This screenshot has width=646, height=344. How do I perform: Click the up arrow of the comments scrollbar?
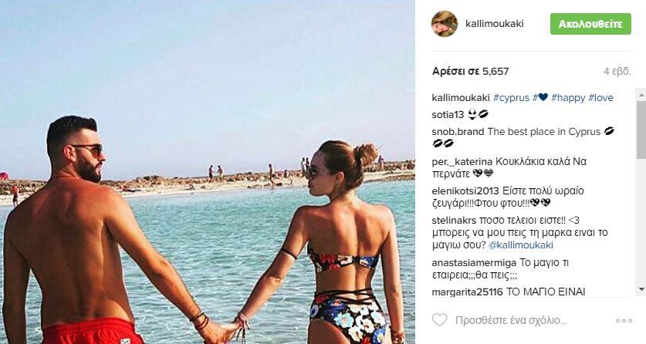pos(641,95)
